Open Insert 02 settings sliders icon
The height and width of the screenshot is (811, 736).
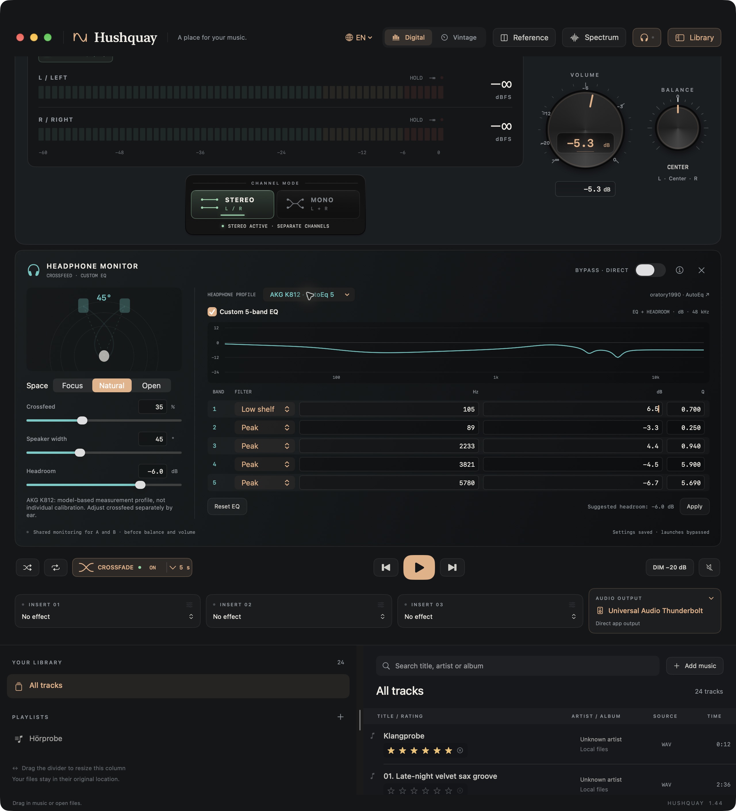click(380, 605)
